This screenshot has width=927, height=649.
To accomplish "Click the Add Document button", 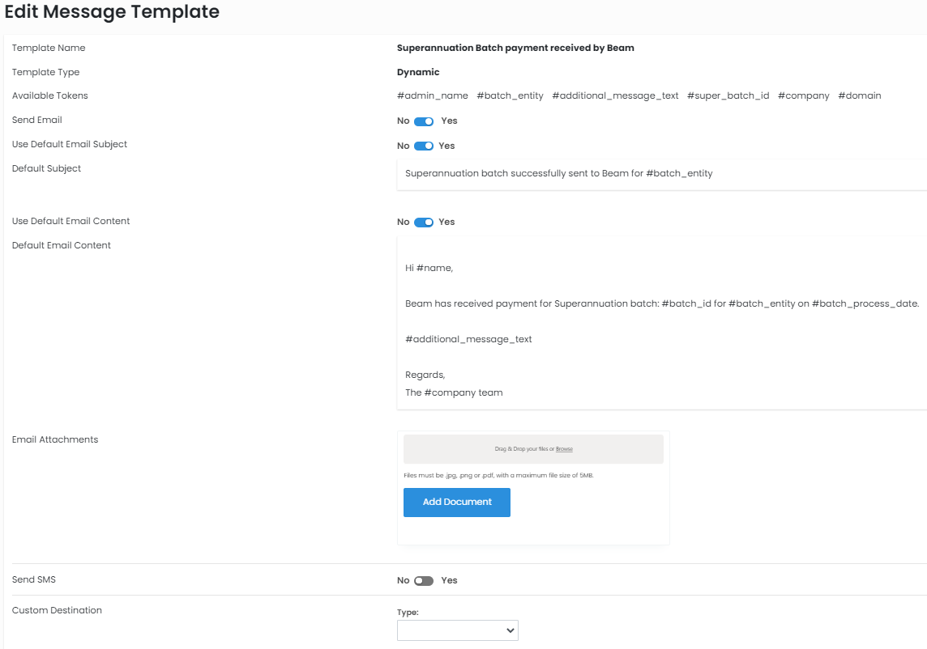I will pyautogui.click(x=457, y=503).
